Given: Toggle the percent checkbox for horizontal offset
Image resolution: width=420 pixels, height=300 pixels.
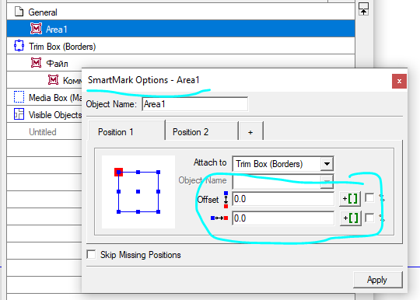Looking at the screenshot, I should [x=369, y=218].
